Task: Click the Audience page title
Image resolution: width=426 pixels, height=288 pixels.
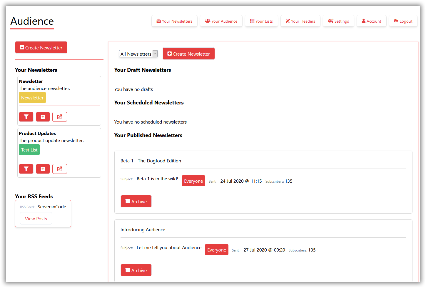Action: pyautogui.click(x=32, y=21)
